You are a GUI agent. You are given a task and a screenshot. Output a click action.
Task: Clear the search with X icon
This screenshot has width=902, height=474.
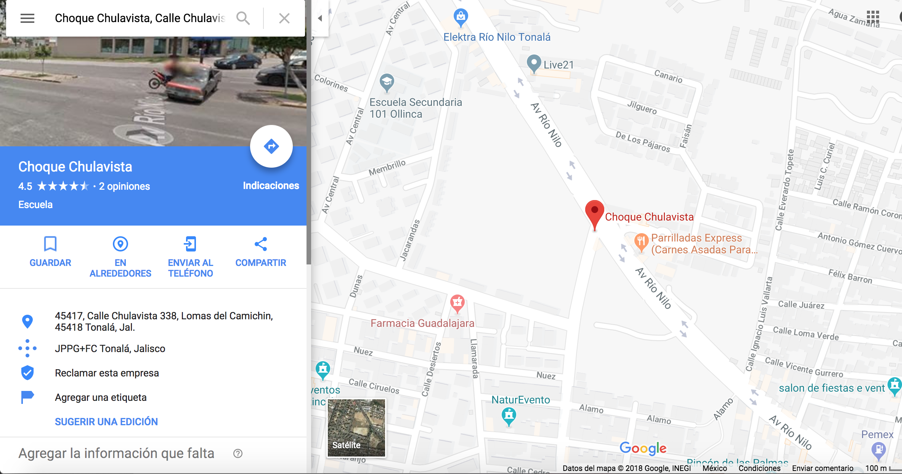284,18
